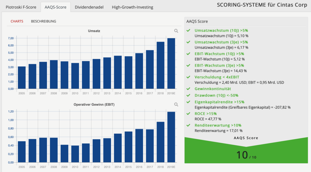Click the 2019E bar in the EBIT chart
Screen dimensions: 311x172
coord(171,137)
